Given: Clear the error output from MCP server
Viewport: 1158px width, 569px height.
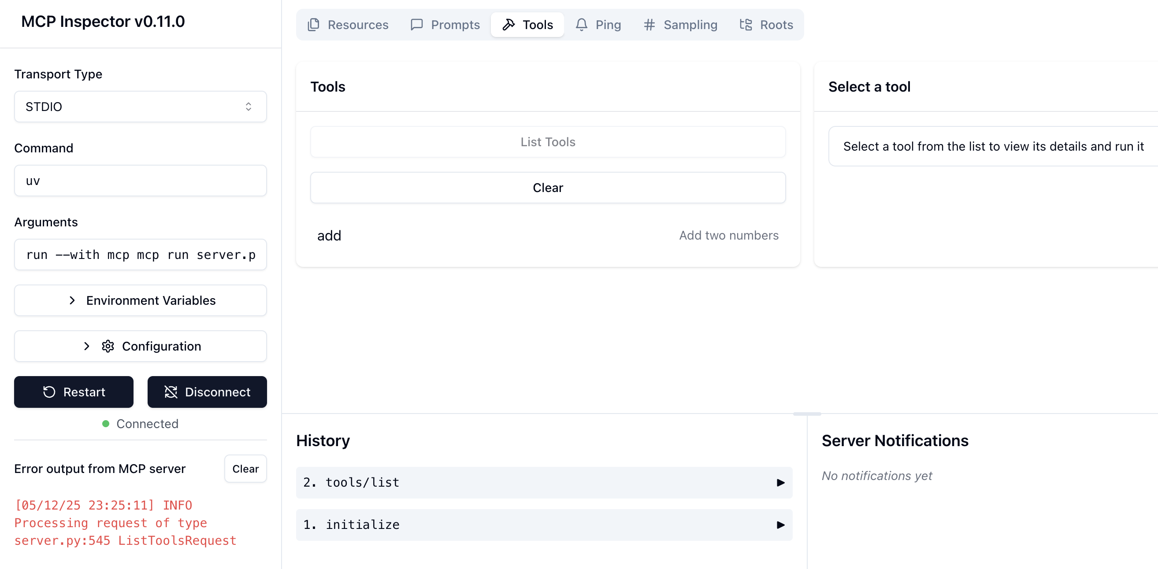Looking at the screenshot, I should pyautogui.click(x=245, y=469).
